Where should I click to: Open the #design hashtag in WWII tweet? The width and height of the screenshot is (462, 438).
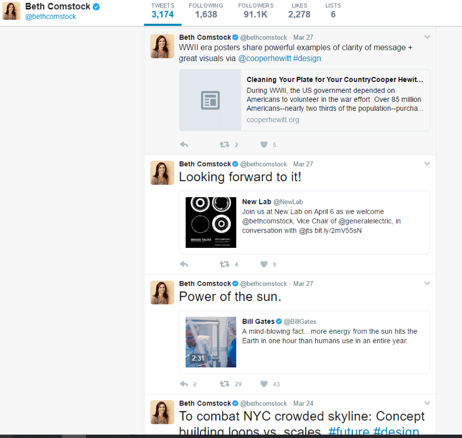pyautogui.click(x=307, y=58)
